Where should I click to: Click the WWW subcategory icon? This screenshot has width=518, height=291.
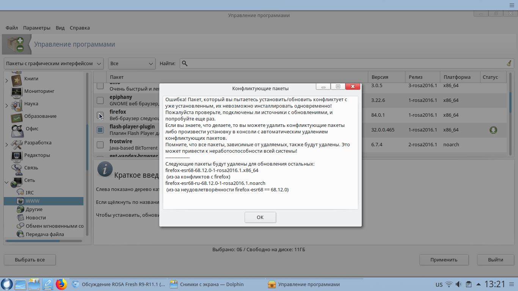[x=20, y=201]
